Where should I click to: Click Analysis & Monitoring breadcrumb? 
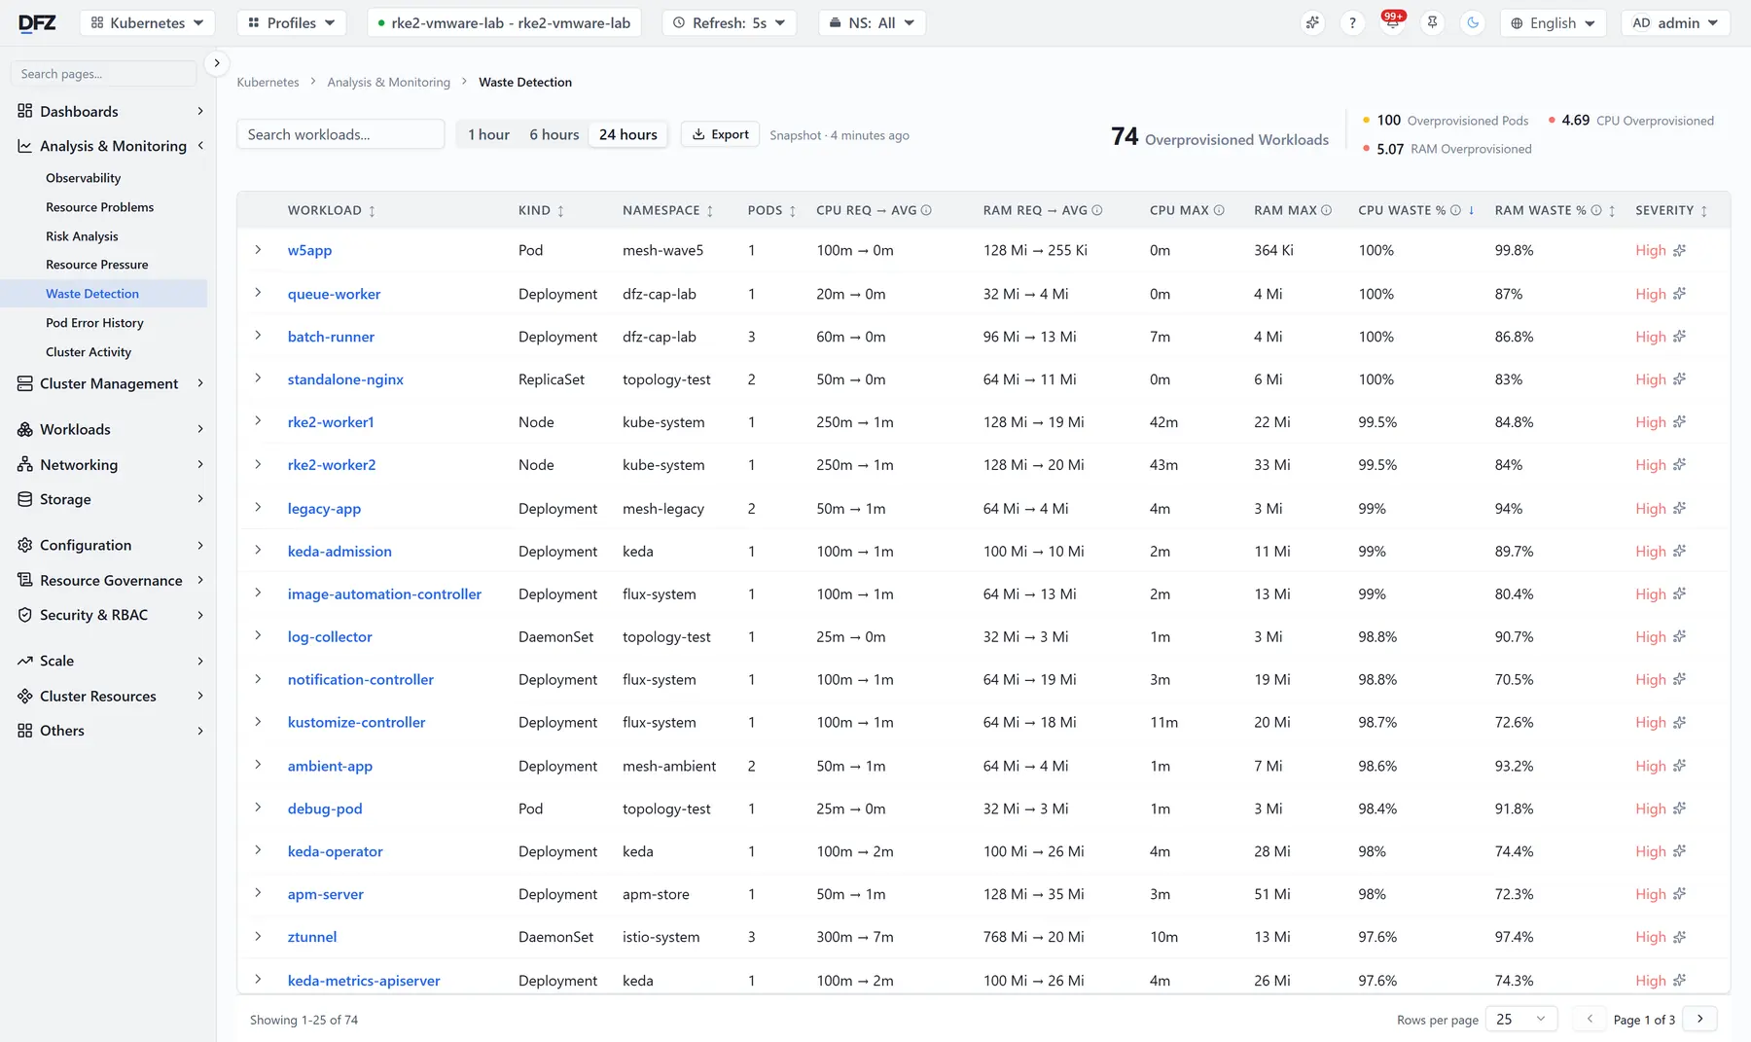[389, 83]
